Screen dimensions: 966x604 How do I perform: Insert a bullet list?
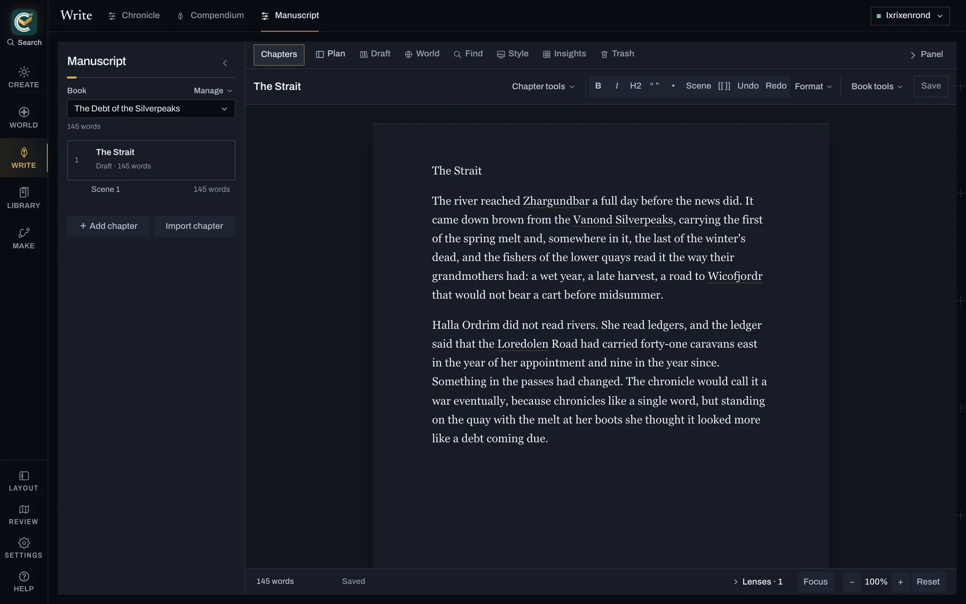point(673,86)
